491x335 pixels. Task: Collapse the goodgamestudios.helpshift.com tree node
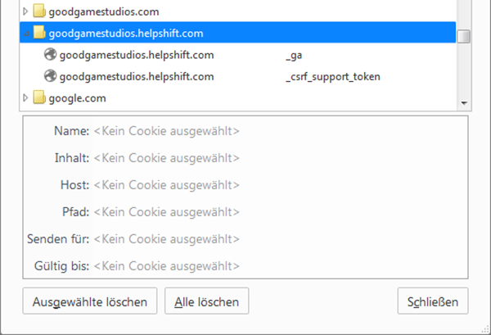tap(26, 34)
